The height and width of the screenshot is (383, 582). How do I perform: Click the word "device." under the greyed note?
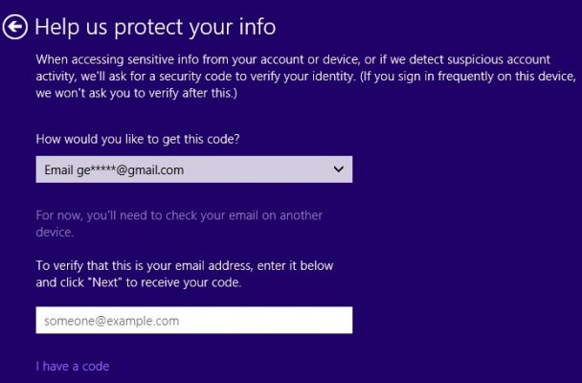tap(55, 232)
